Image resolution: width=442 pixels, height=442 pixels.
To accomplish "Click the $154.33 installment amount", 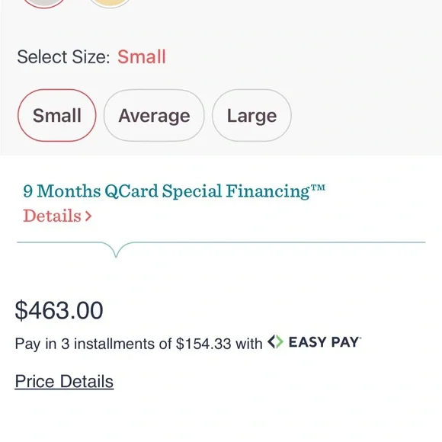I will coord(203,344).
